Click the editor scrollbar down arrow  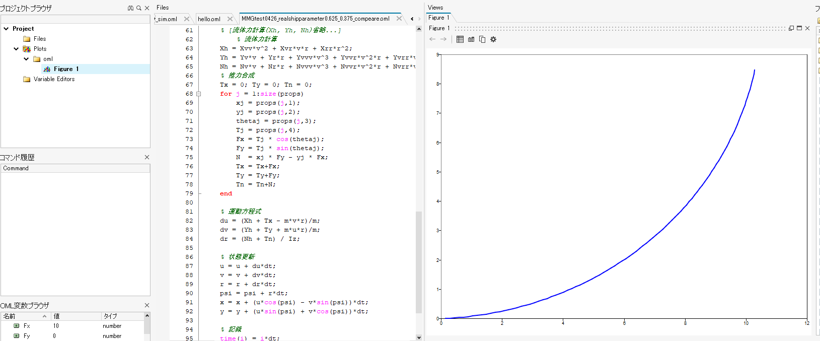point(419,337)
